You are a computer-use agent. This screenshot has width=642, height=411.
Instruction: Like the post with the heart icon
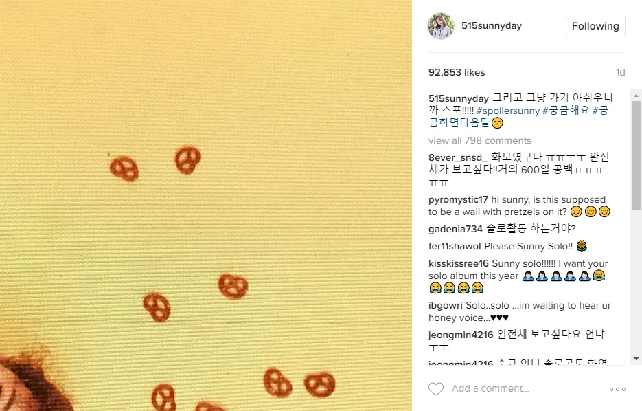pyautogui.click(x=435, y=388)
